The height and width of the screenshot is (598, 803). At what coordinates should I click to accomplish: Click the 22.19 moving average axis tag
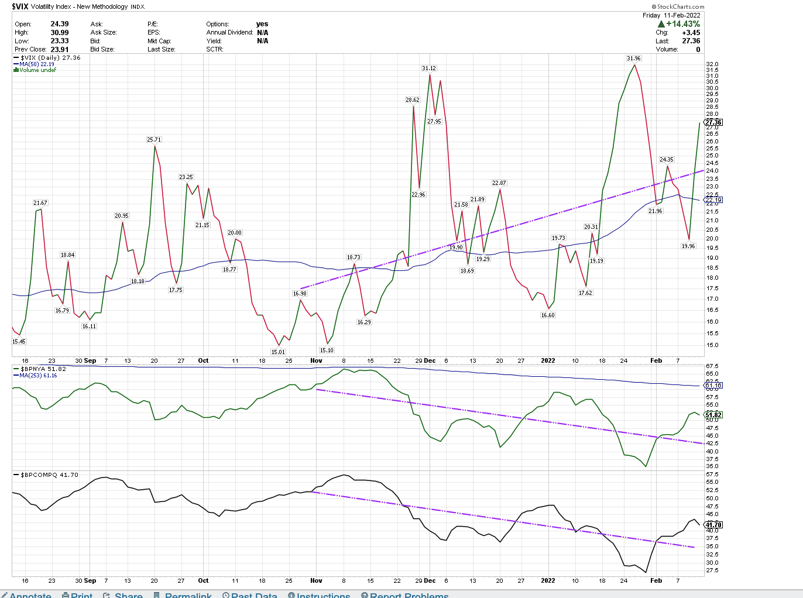(714, 200)
